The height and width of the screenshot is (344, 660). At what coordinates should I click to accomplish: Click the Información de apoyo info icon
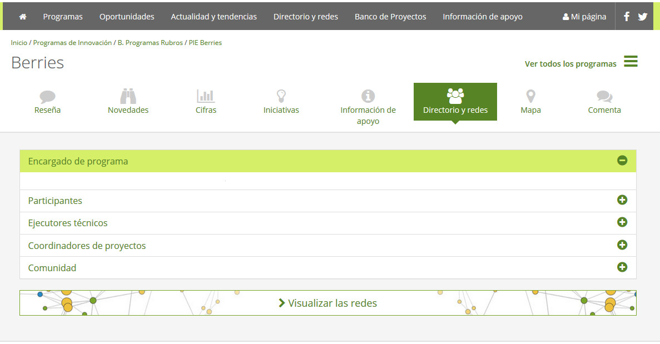[368, 96]
